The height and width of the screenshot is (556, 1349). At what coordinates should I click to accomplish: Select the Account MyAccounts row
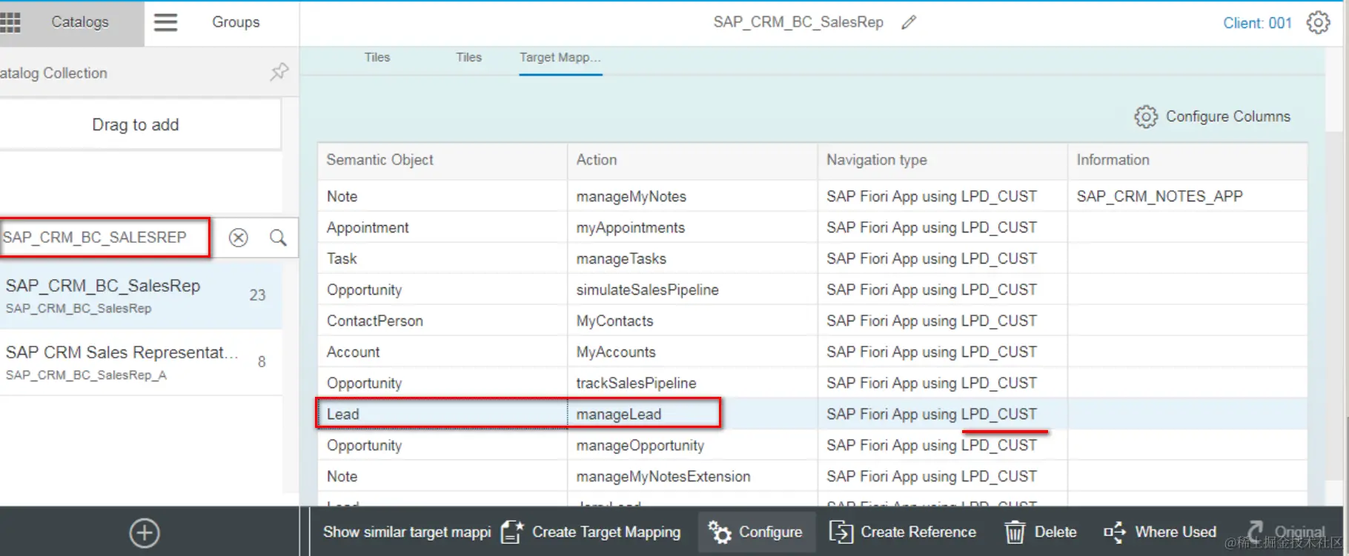[812, 352]
